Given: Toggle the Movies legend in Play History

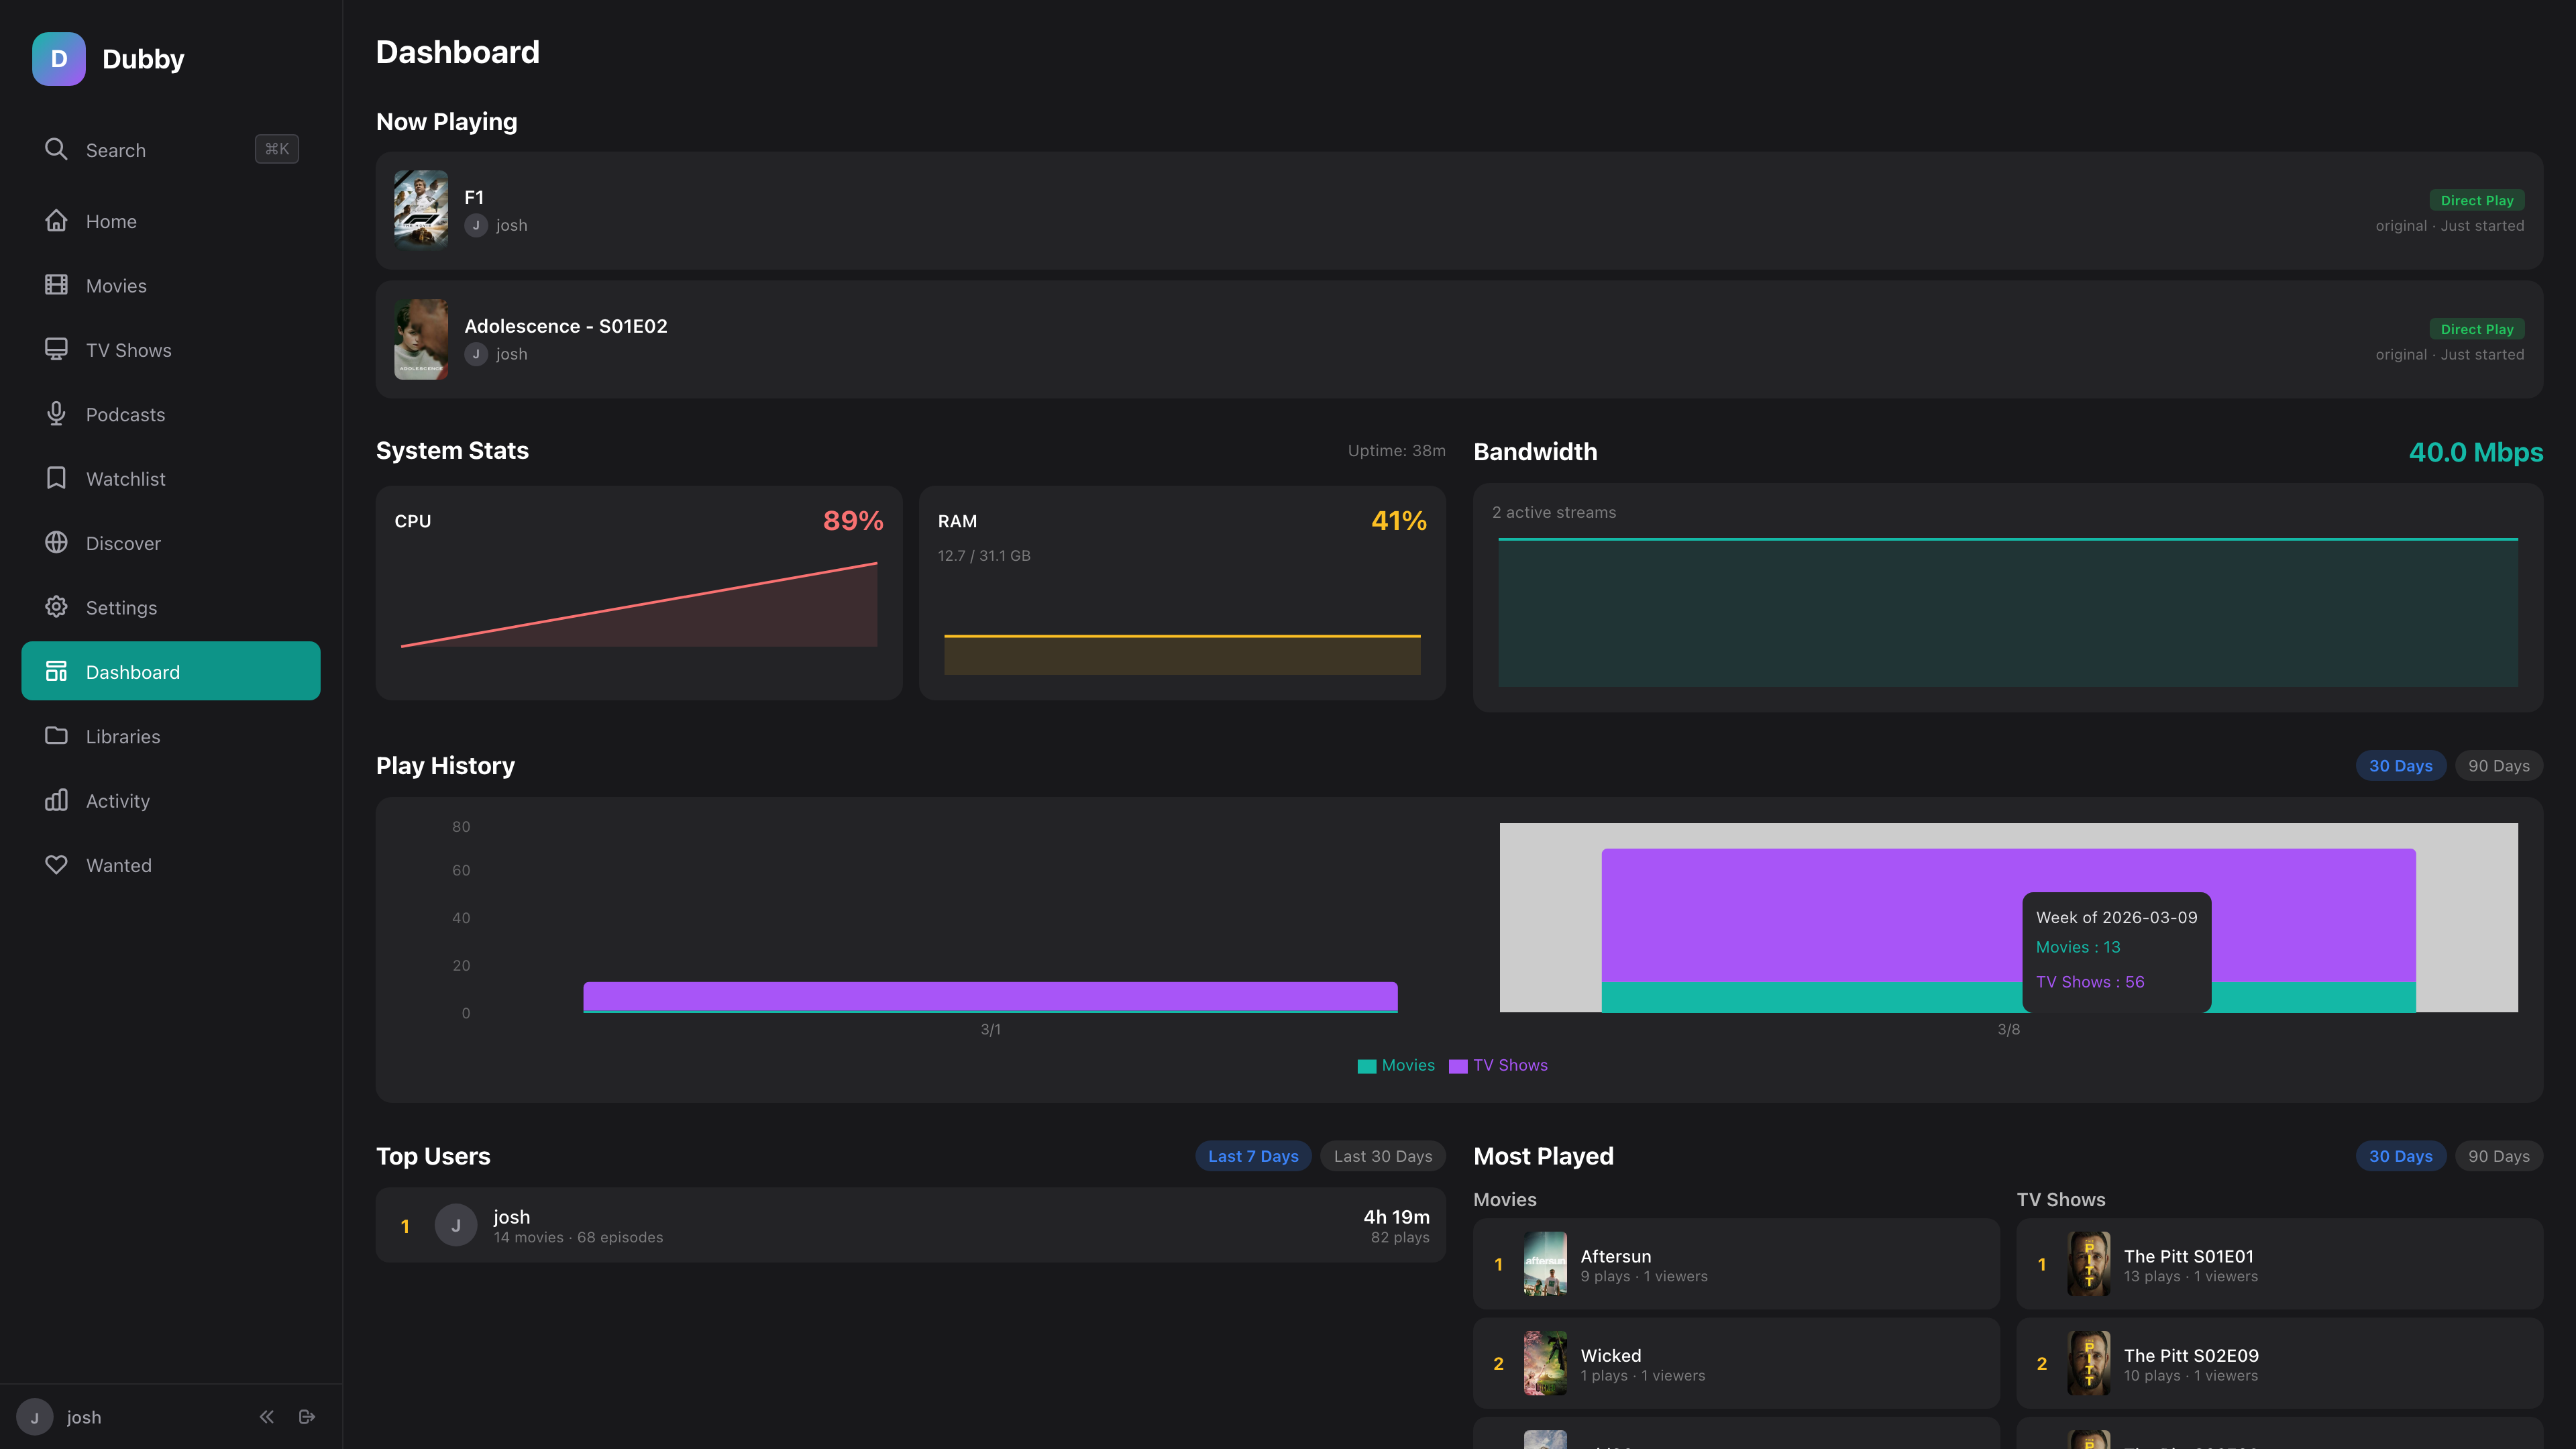Looking at the screenshot, I should coord(1397,1065).
